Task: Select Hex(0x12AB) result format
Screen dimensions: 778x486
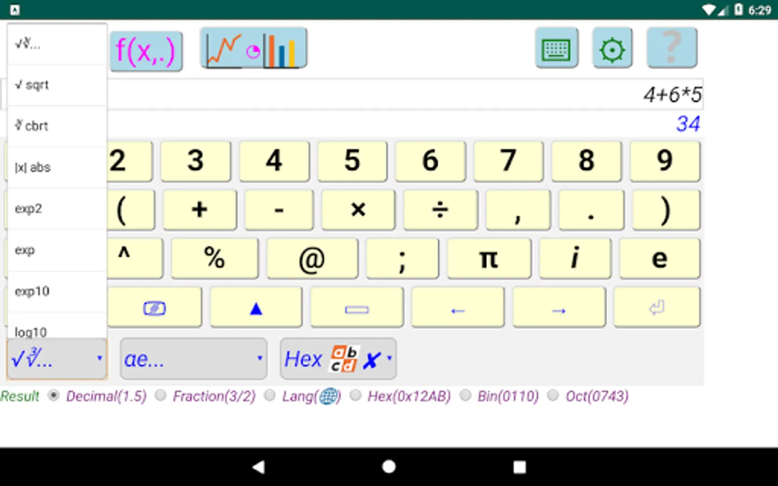Action: (400, 396)
